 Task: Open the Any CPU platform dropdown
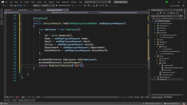point(48,6)
